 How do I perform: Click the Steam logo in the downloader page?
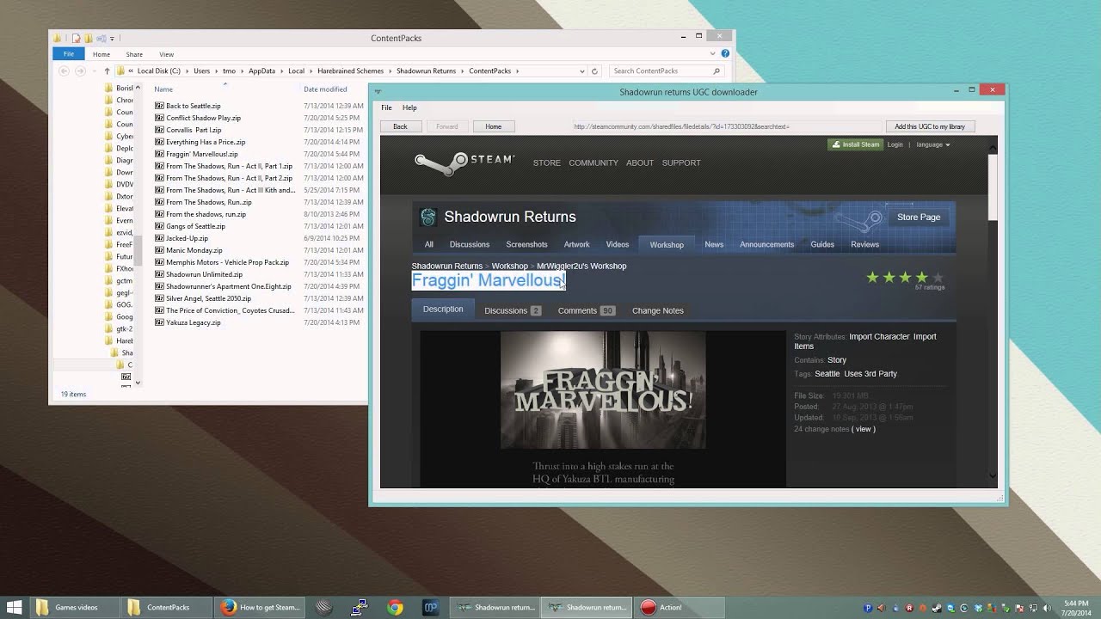pos(464,162)
